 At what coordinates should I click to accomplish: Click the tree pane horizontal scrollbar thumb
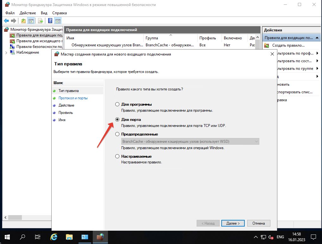[x=15, y=217]
